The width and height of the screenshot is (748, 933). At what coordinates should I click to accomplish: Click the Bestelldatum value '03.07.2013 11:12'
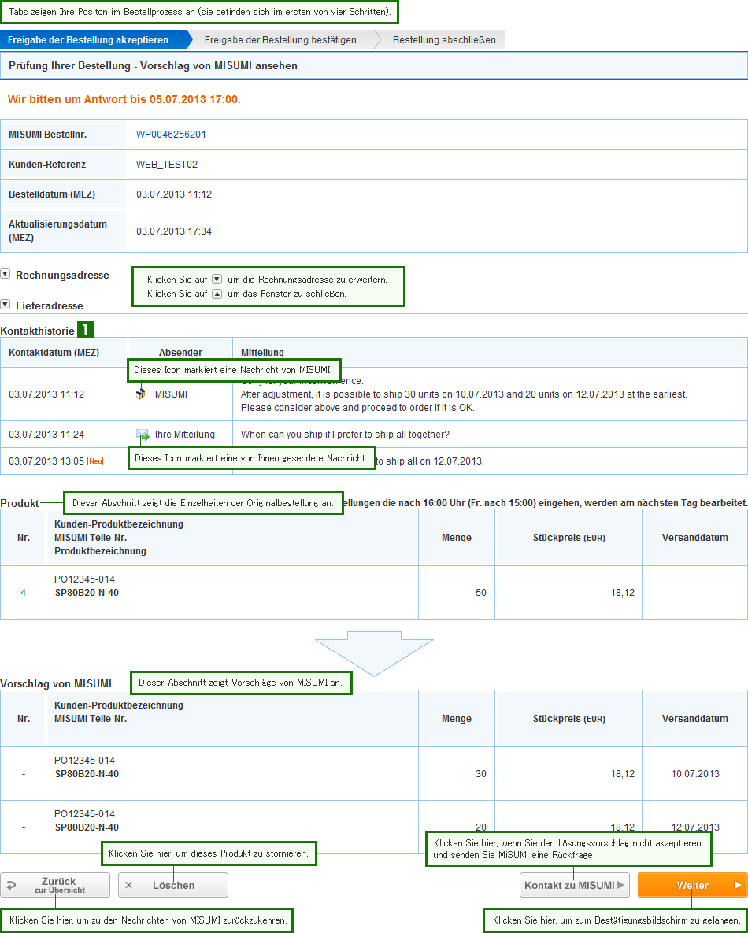[174, 194]
